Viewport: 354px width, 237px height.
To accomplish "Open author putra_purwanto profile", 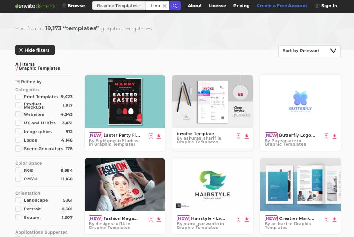I will click(x=201, y=223).
